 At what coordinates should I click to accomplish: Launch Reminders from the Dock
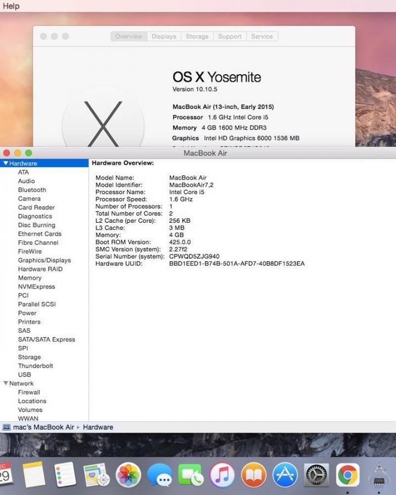pos(65,475)
